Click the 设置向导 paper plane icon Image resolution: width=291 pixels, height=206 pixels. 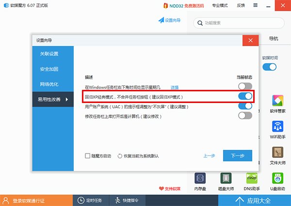161,20
